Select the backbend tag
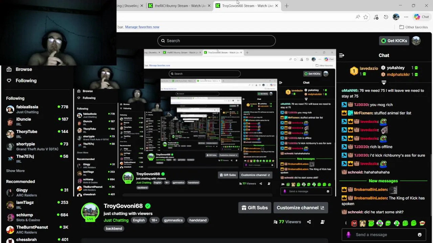 coord(114,228)
